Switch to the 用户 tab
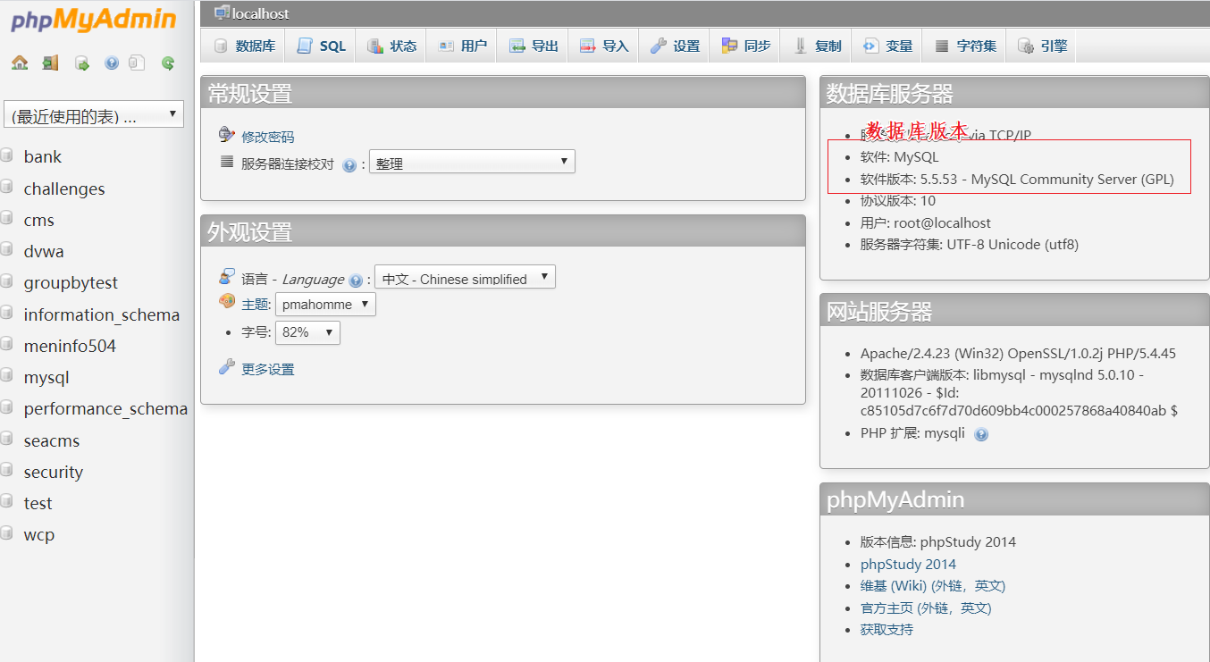 click(x=462, y=46)
